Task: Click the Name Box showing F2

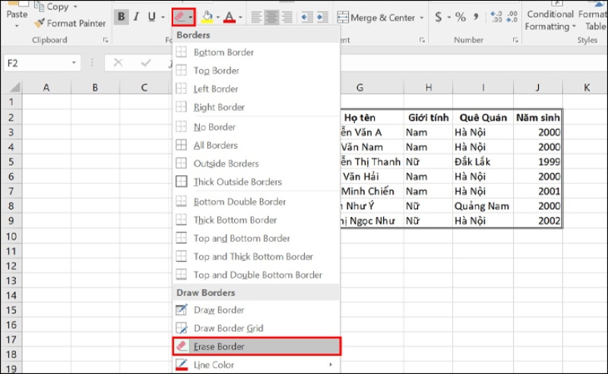Action: (36, 63)
